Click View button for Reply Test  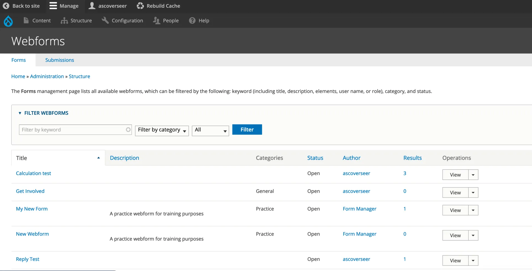(x=455, y=260)
